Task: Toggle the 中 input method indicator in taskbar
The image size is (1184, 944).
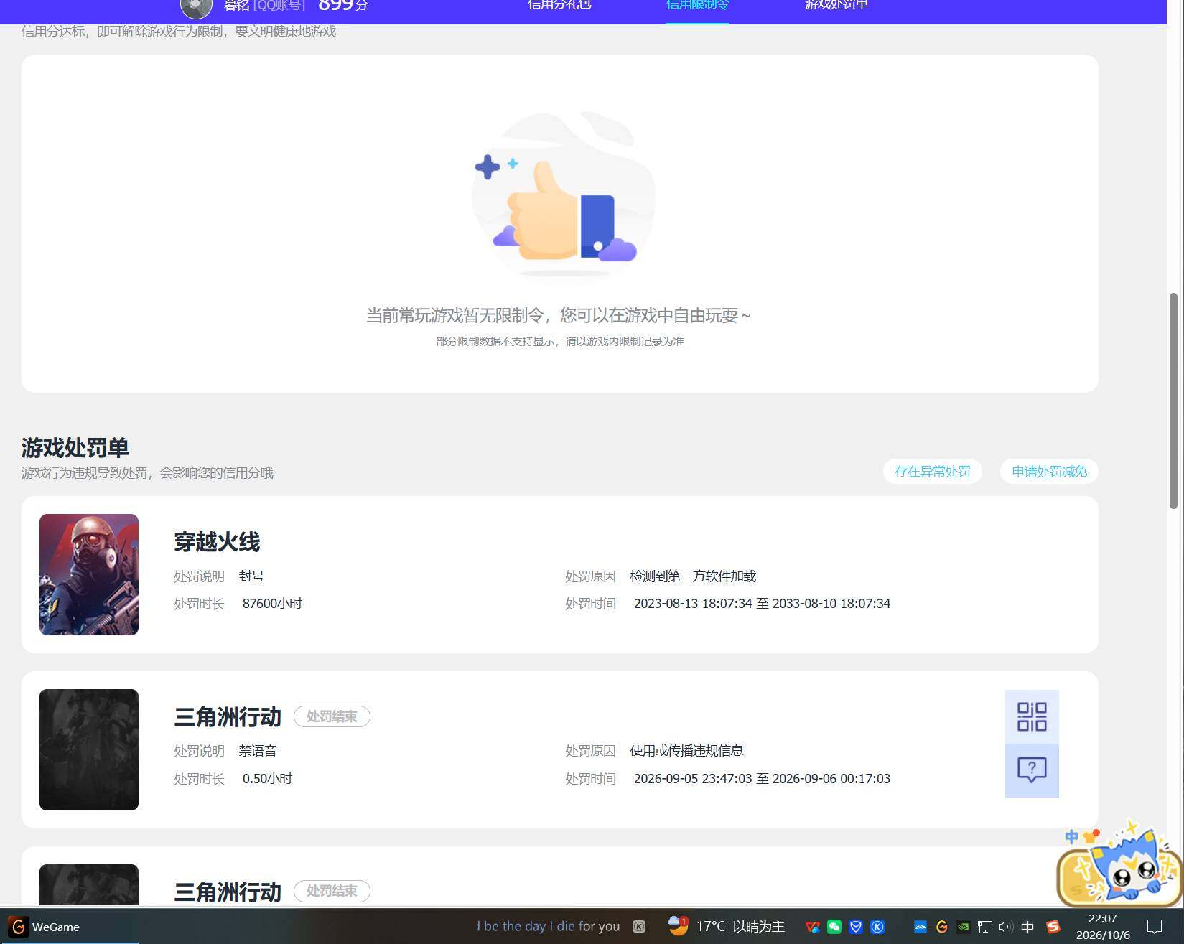Action: pos(1027,927)
